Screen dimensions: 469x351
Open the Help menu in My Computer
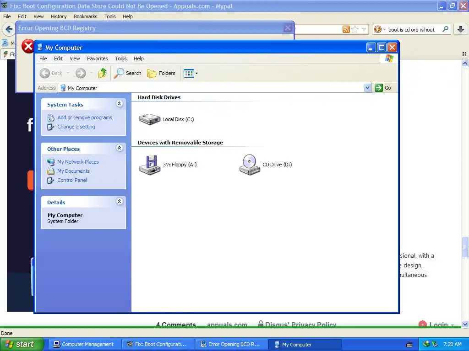tap(138, 58)
